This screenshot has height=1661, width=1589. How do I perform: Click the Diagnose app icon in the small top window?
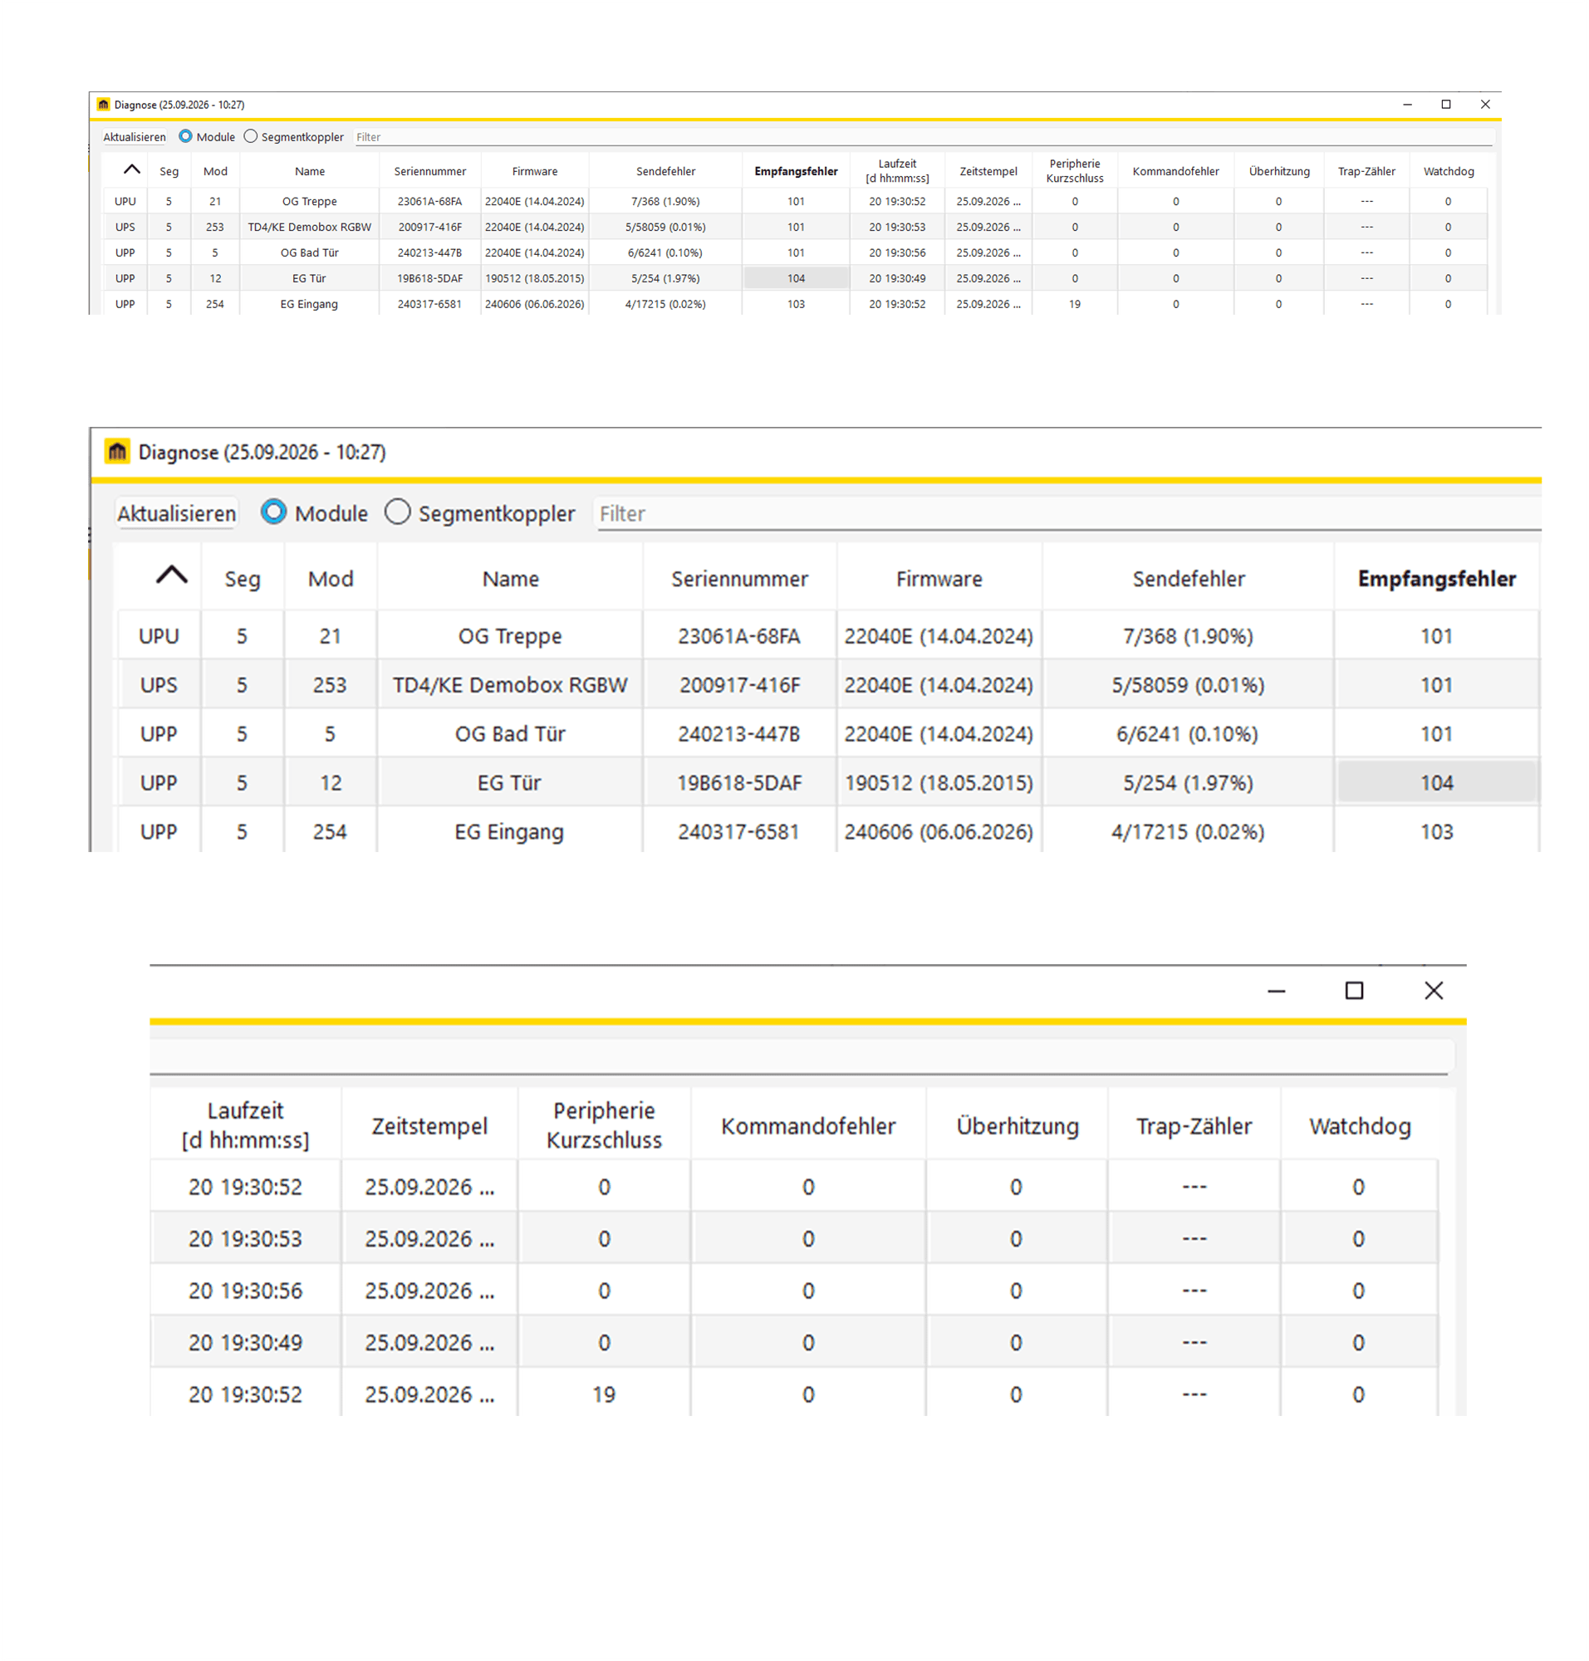click(103, 104)
